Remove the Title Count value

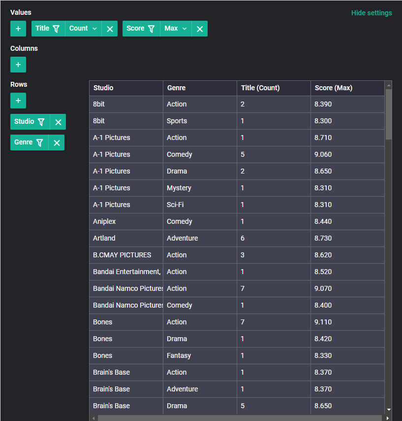[110, 29]
